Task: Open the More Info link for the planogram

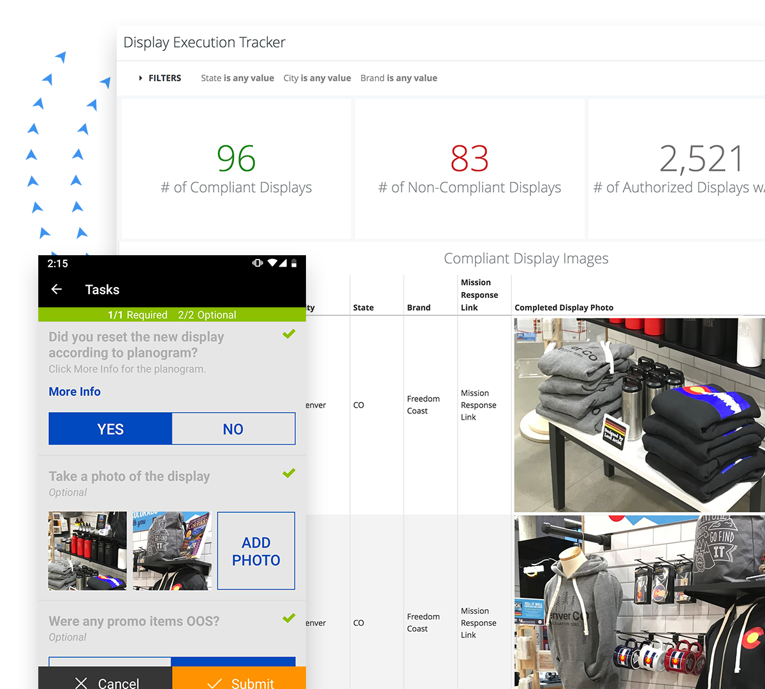Action: tap(75, 391)
